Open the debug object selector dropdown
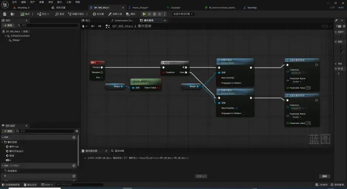347x189 pixels. pyautogui.click(x=183, y=14)
